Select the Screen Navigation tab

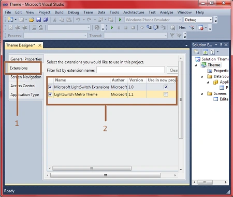coord(26,77)
